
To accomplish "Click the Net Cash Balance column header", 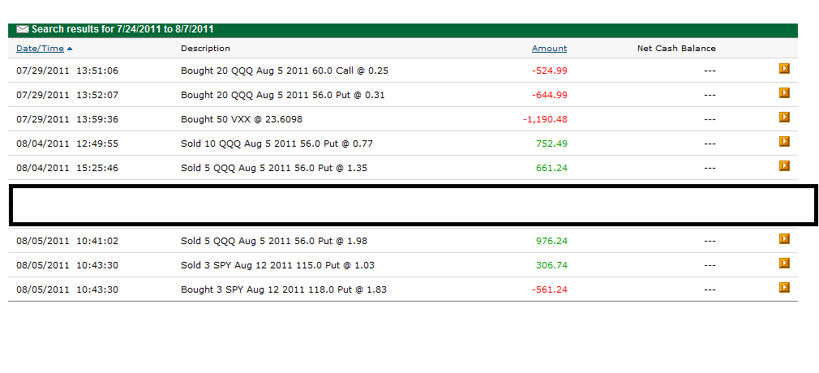I will pyautogui.click(x=676, y=49).
